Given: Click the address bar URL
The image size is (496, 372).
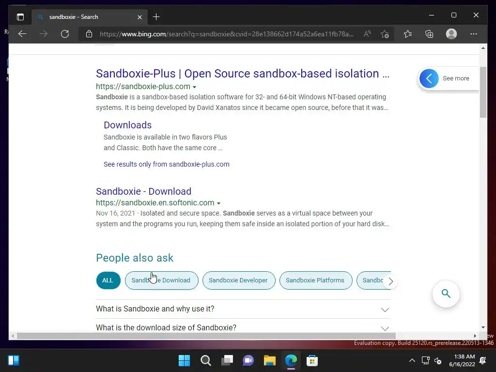Looking at the screenshot, I should [227, 34].
